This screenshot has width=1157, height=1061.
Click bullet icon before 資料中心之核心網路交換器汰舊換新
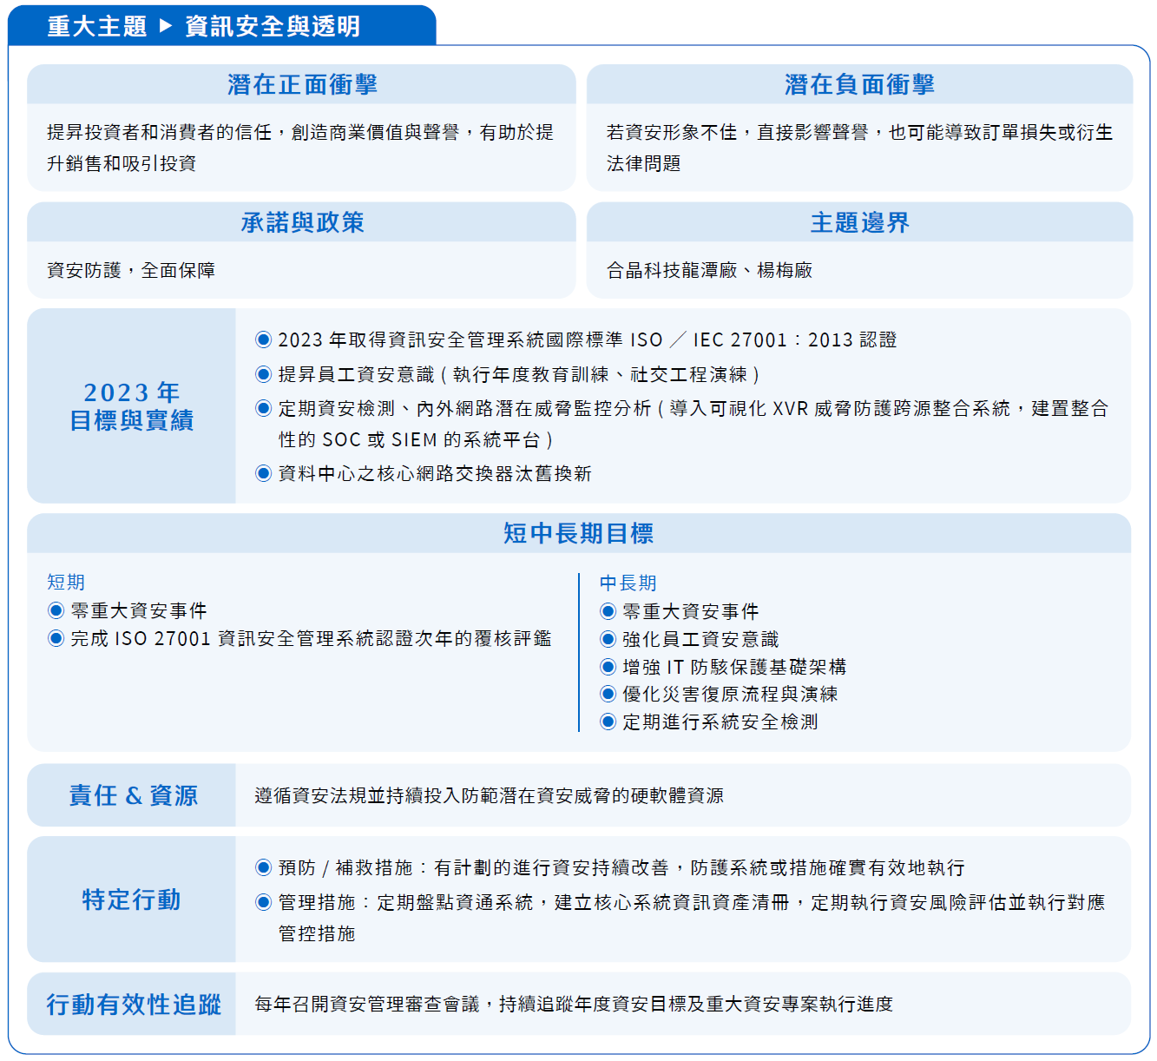264,473
